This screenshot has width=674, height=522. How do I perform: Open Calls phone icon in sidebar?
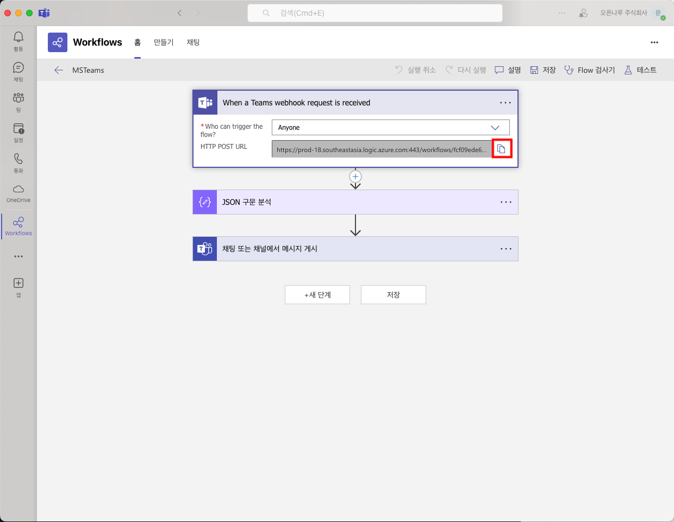pos(18,162)
